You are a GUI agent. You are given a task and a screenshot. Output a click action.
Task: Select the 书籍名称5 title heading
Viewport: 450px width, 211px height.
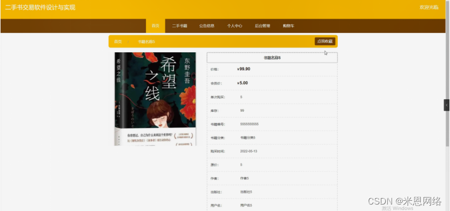[272, 58]
